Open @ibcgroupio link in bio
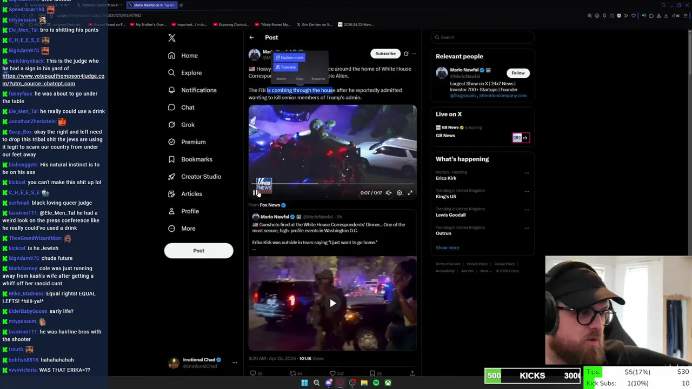The height and width of the screenshot is (389, 692). [x=463, y=96]
